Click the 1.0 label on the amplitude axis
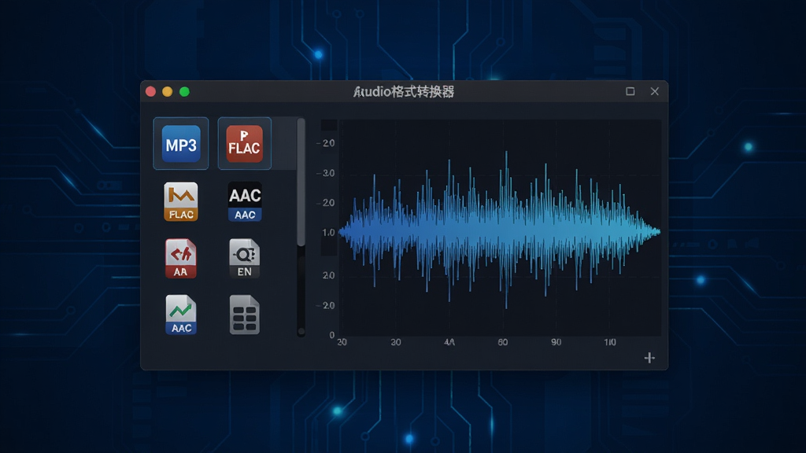The width and height of the screenshot is (806, 453). [328, 233]
